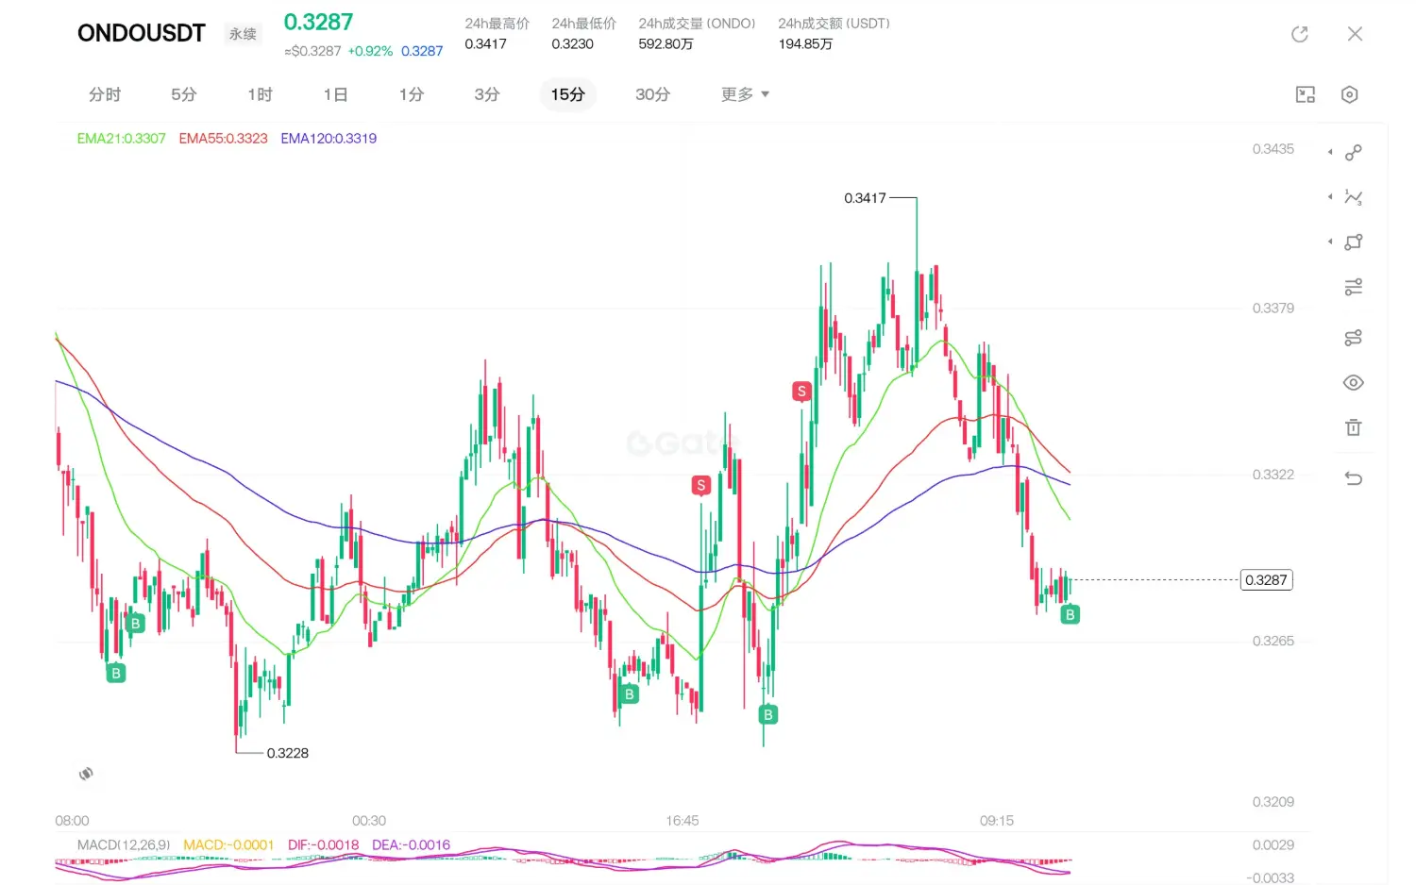Toggle drawings visibility with the eye icon

(x=1354, y=383)
